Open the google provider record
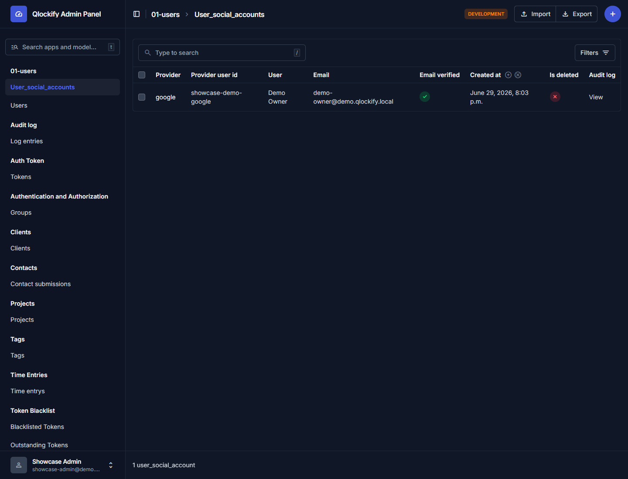Screen dimensions: 628x479 tap(165, 97)
